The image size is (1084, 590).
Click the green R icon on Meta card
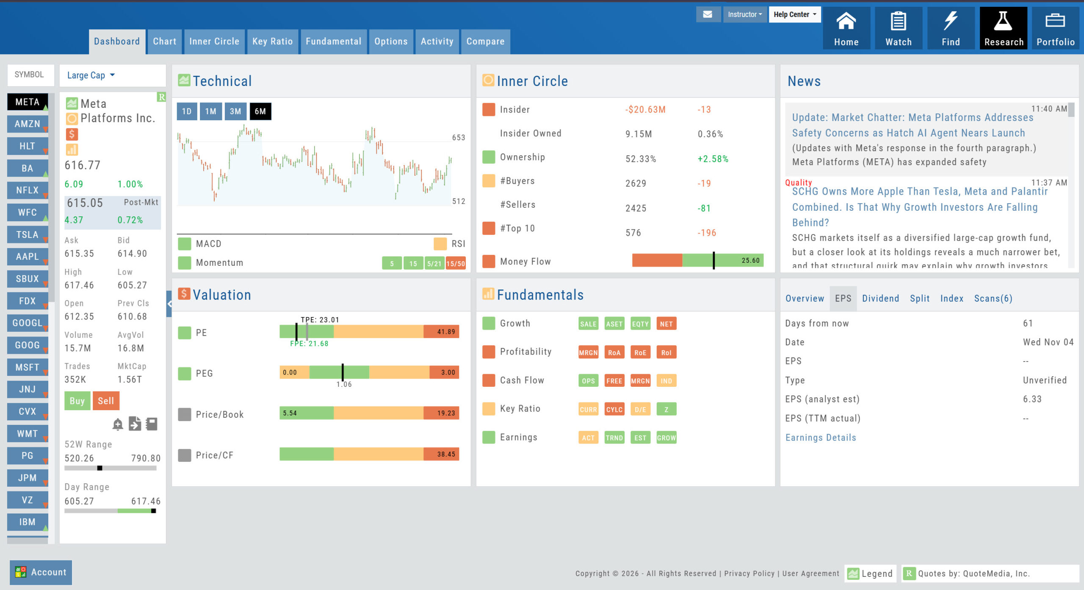coord(161,97)
